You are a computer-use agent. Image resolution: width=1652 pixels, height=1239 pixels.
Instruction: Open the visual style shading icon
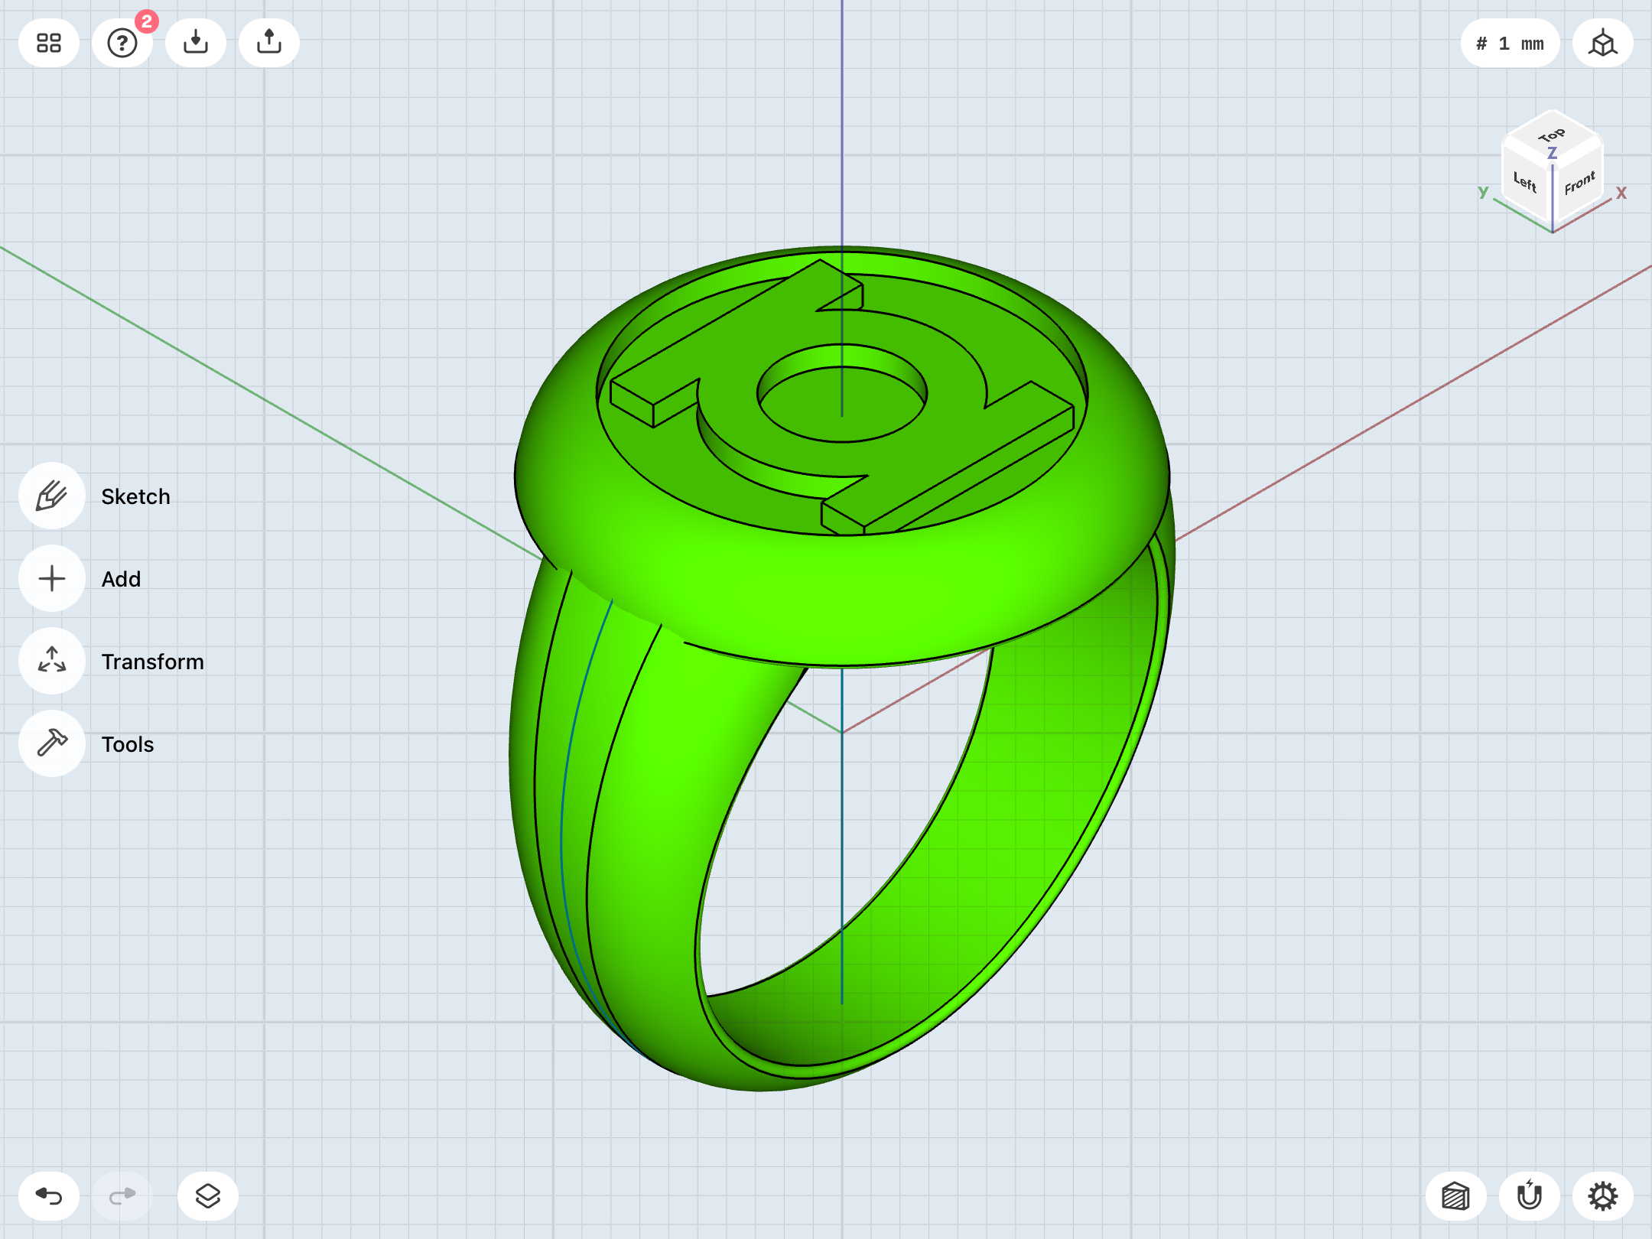coord(1456,1196)
